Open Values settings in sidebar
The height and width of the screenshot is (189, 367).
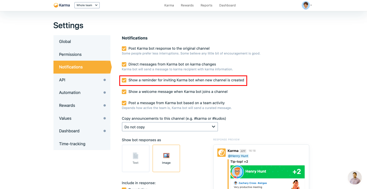[82, 118]
